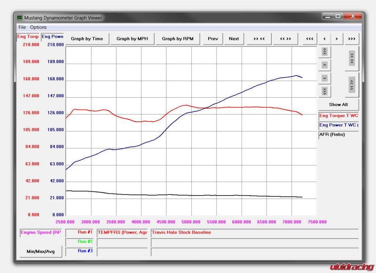This screenshot has height=273, width=376.
Task: Click the Graph by Time button
Action: coord(87,39)
